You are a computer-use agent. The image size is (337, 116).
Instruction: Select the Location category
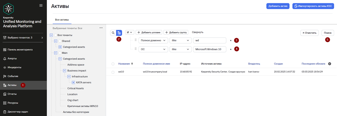pos(72,94)
